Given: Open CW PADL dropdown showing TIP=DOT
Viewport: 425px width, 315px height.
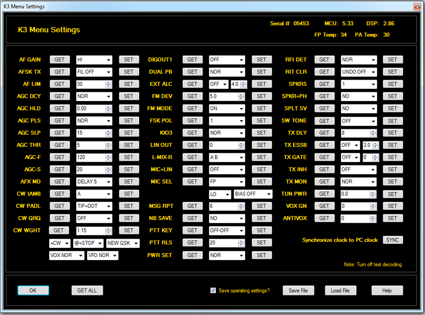Looking at the screenshot, I should pos(94,206).
